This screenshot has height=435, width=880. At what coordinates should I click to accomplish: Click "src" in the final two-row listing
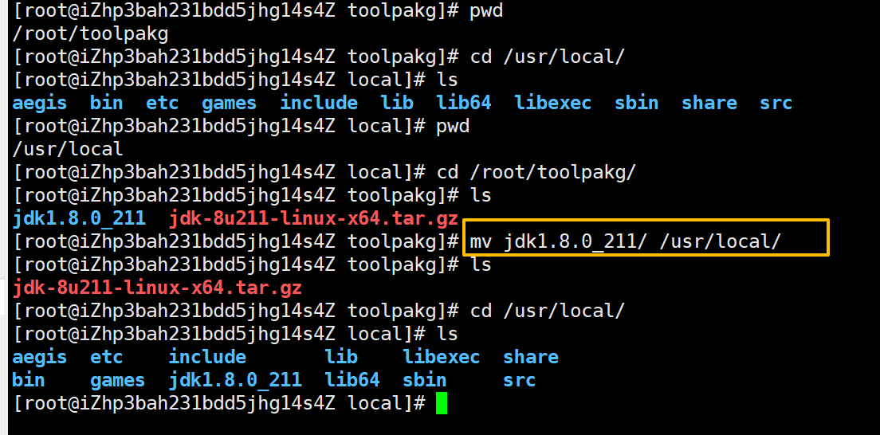click(520, 380)
